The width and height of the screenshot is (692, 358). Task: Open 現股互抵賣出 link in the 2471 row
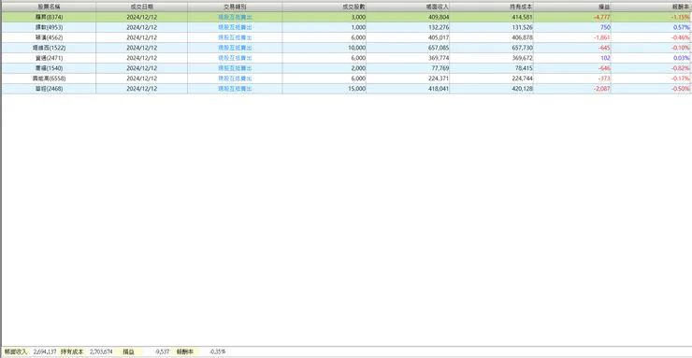pyautogui.click(x=235, y=58)
